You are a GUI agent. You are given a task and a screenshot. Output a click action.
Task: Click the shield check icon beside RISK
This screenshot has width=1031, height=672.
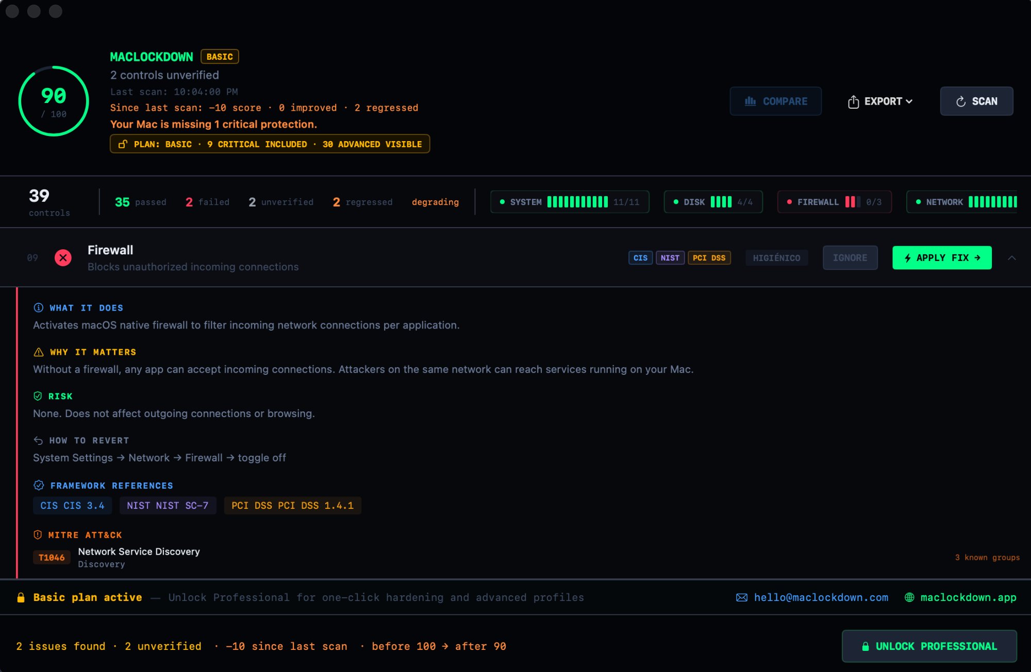click(x=38, y=396)
